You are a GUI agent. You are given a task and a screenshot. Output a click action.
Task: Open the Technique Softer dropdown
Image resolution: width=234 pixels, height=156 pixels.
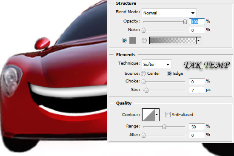(157, 65)
